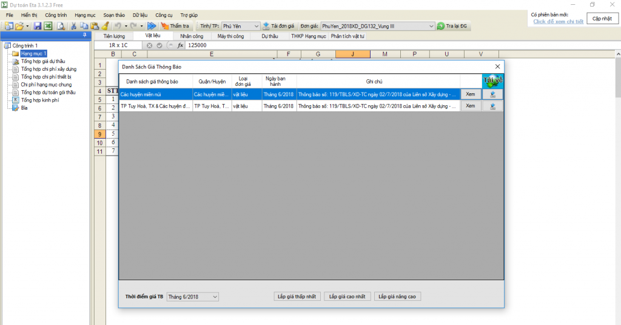Viewport: 621px width, 325px height.
Task: Select Tổng hợp kinh phí tree item
Action: pos(40,100)
